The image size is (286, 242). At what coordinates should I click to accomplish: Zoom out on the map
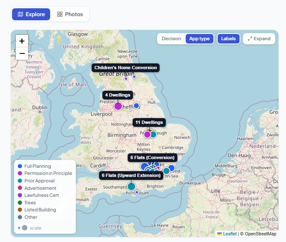pyautogui.click(x=22, y=53)
